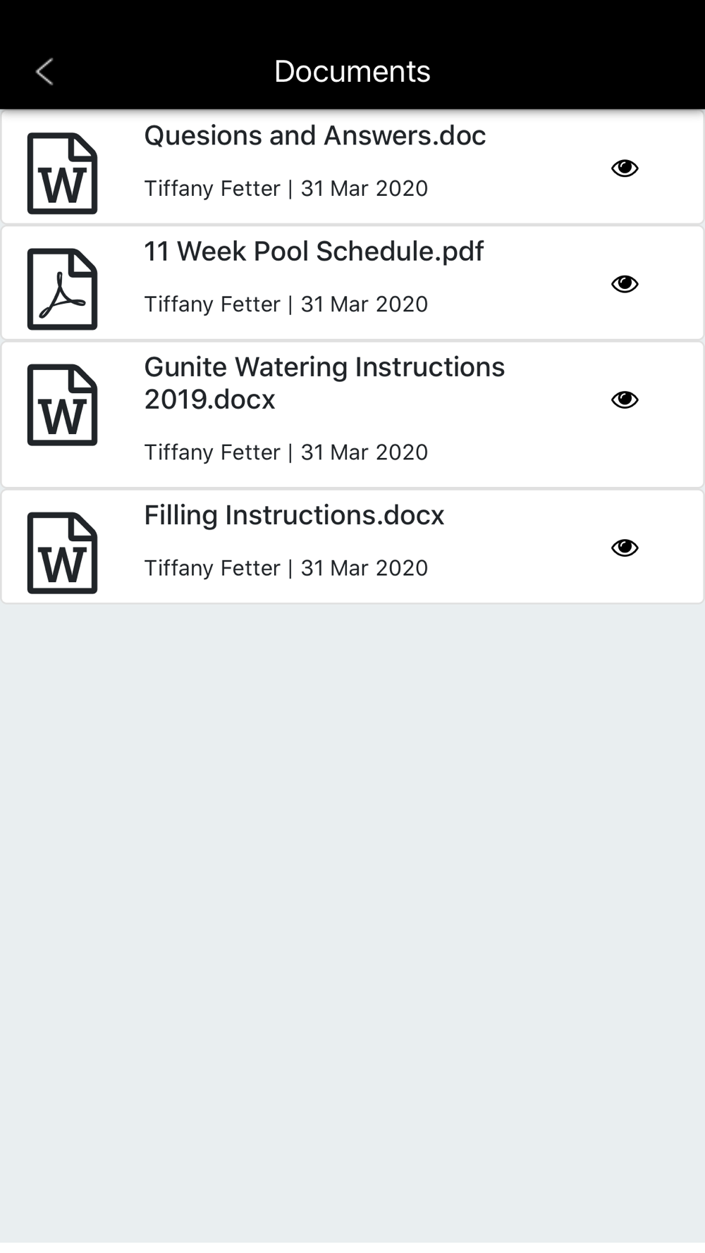Tap the Documents header title
Image resolution: width=705 pixels, height=1253 pixels.
click(352, 71)
